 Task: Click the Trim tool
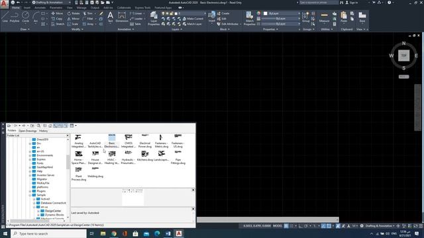point(87,13)
